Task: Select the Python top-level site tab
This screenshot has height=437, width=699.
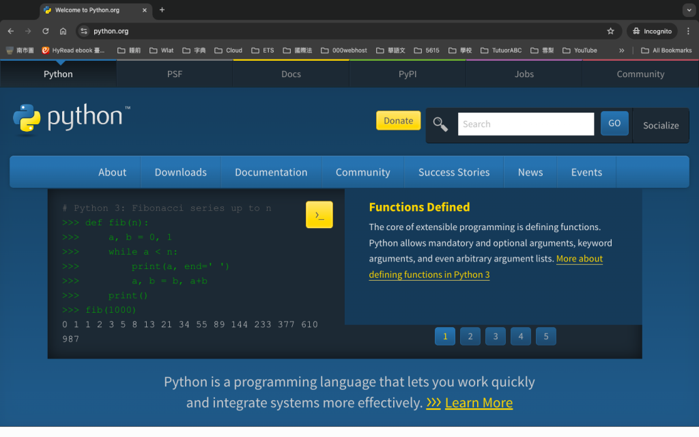Action: click(59, 74)
